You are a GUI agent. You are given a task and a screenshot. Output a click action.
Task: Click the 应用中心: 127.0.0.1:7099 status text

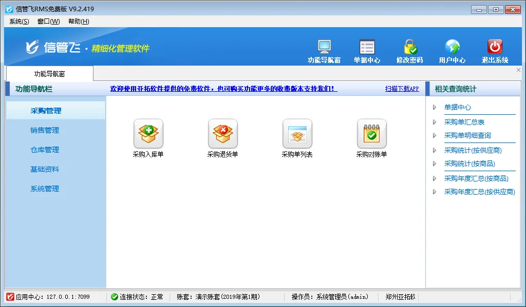tap(53, 297)
